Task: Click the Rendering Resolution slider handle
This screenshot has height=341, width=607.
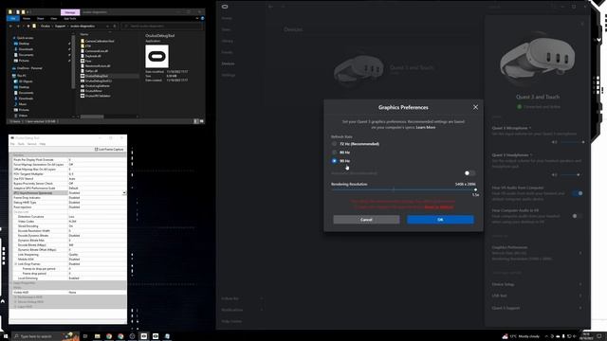Action: 475,189
